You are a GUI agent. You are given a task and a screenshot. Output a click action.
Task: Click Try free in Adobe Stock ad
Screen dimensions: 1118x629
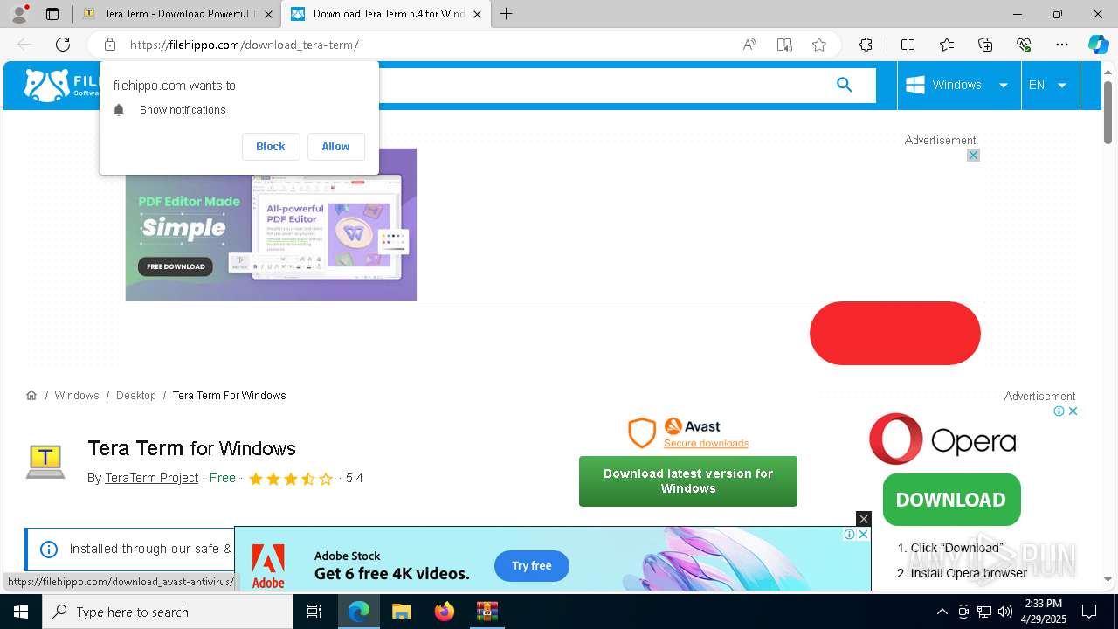[532, 565]
